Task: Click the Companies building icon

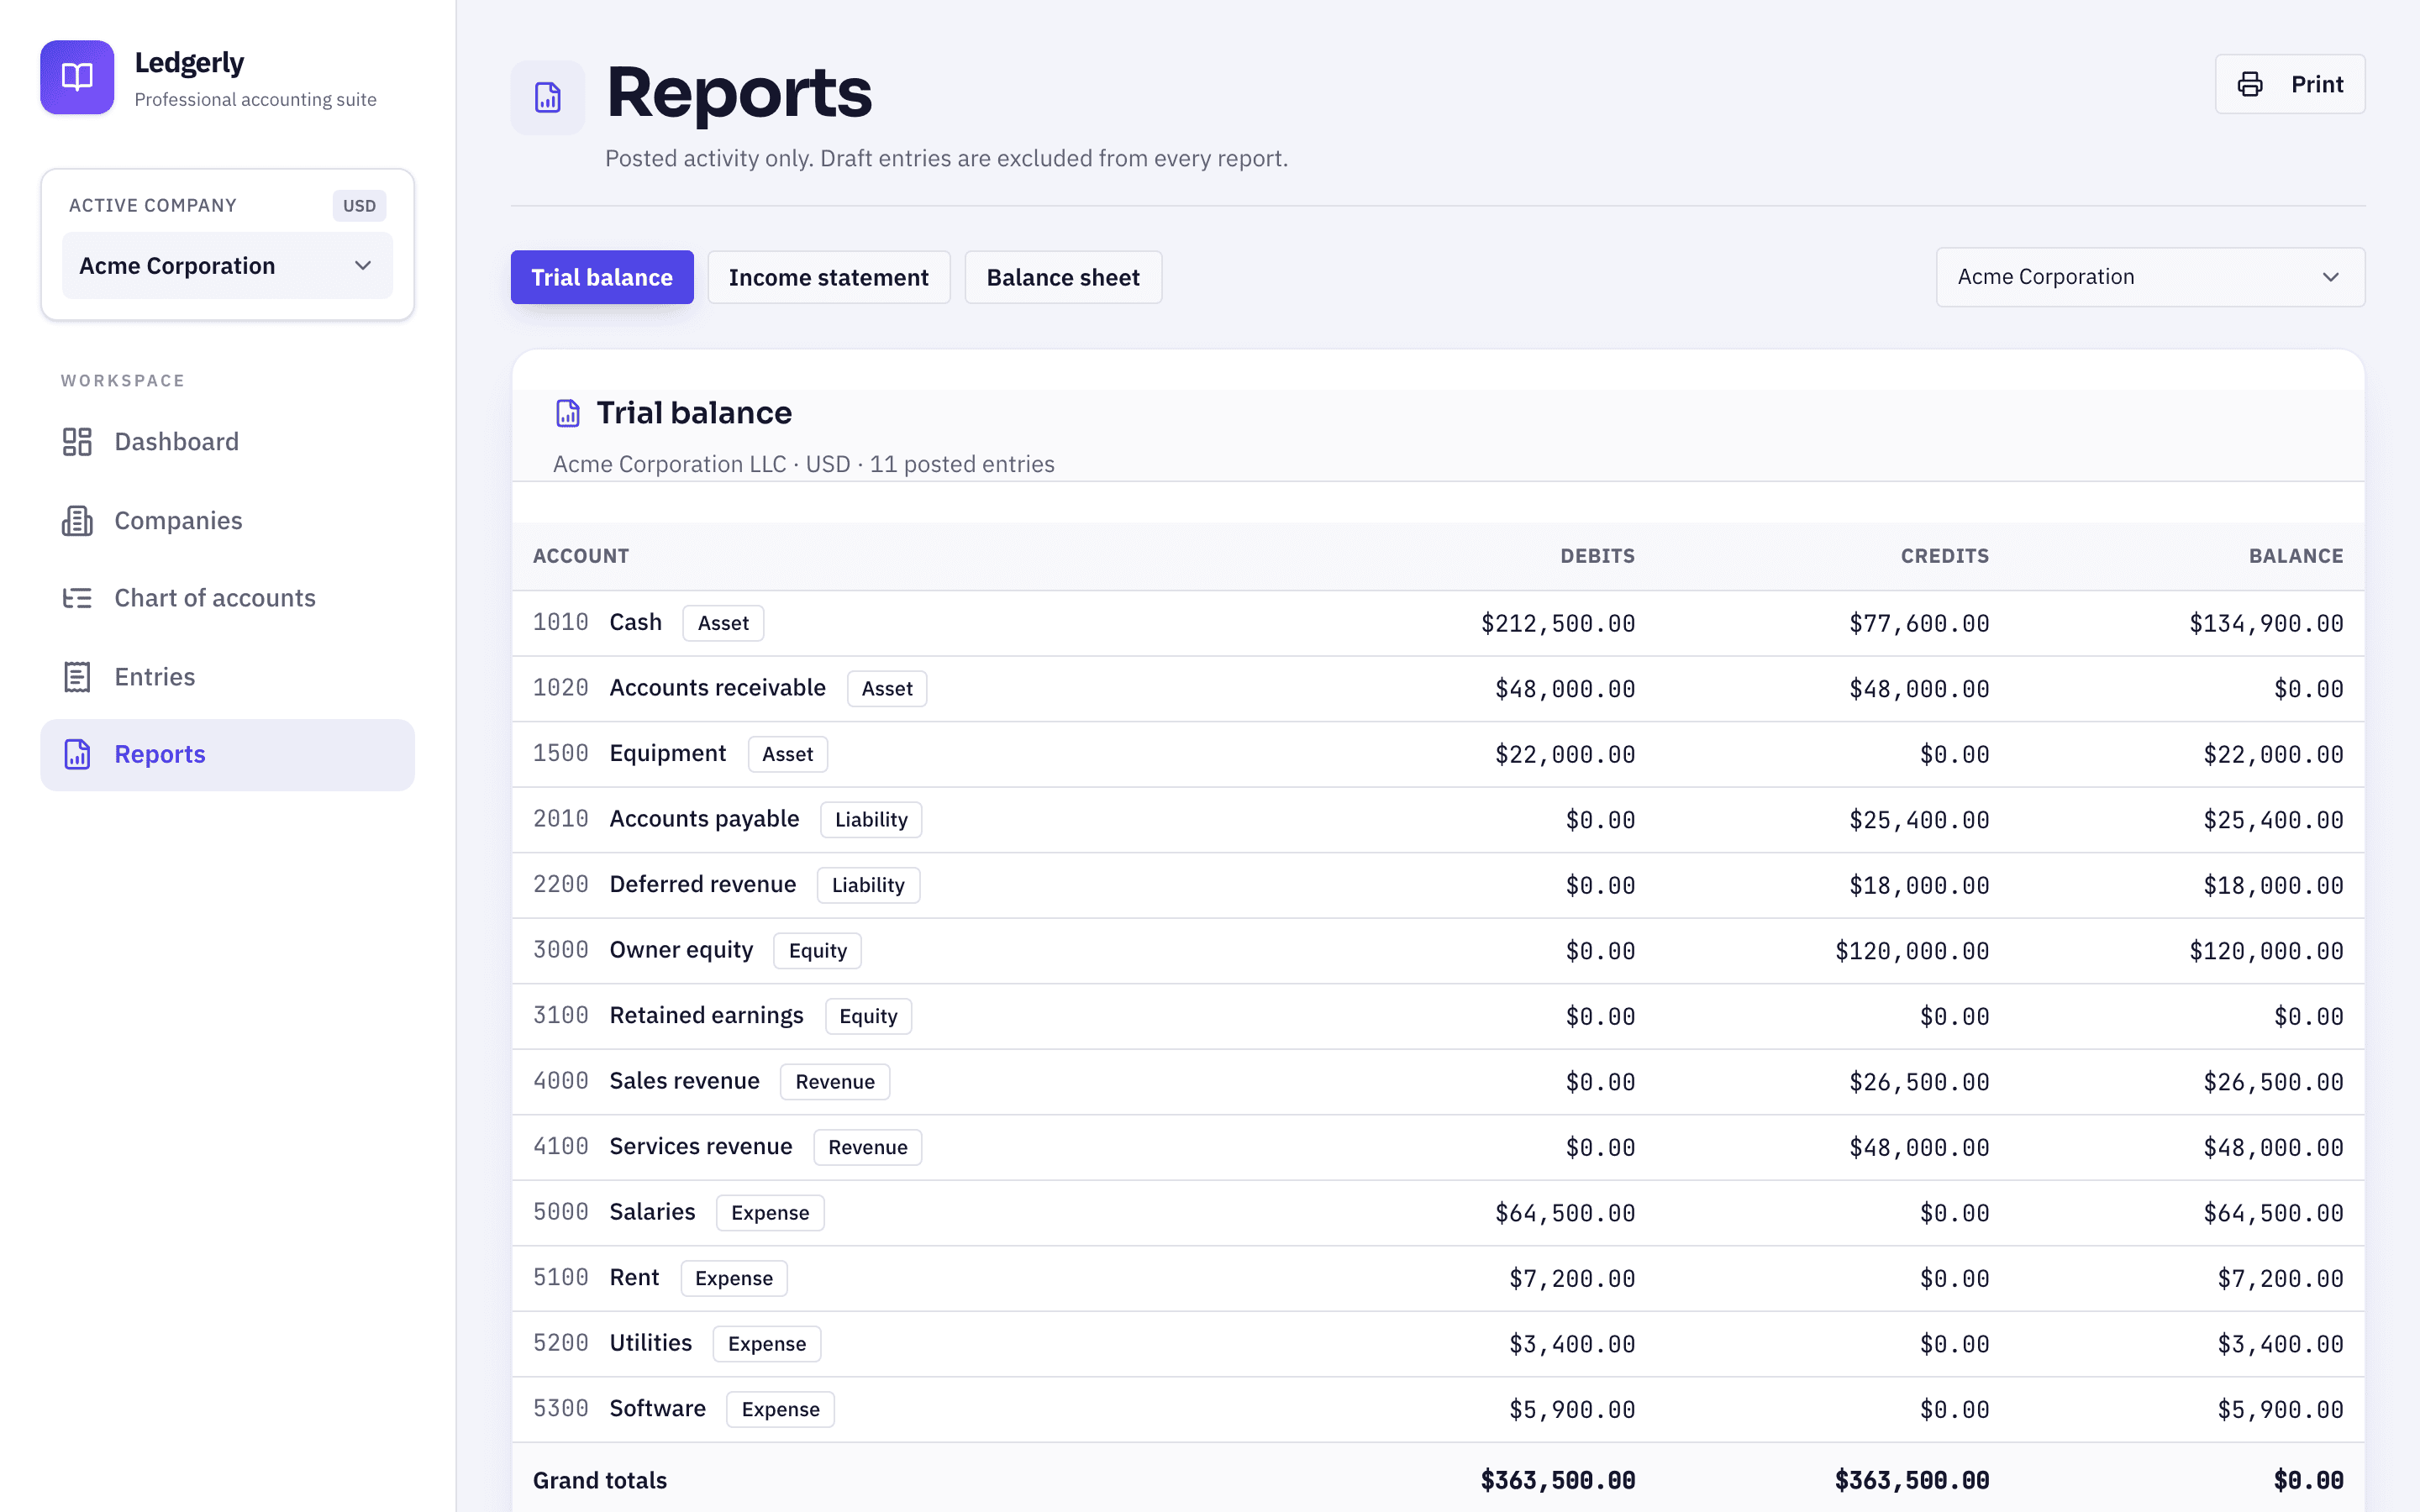Action: coord(77,520)
